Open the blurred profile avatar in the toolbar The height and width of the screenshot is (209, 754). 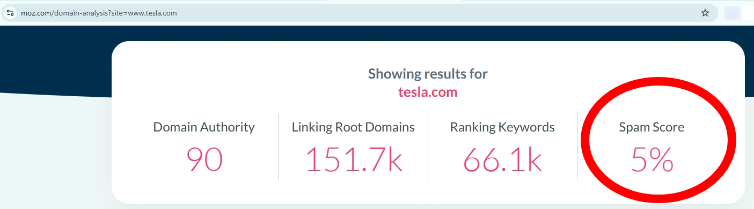(x=734, y=13)
